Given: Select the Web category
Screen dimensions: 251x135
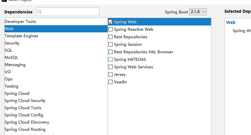Looking at the screenshot, I should pos(56,29).
